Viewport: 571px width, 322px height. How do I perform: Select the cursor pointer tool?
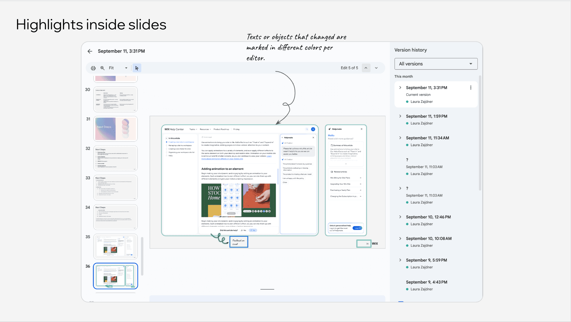[x=137, y=68]
